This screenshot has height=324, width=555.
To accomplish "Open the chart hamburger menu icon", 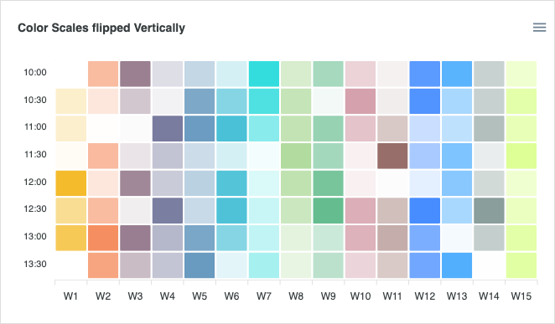I will [x=539, y=27].
